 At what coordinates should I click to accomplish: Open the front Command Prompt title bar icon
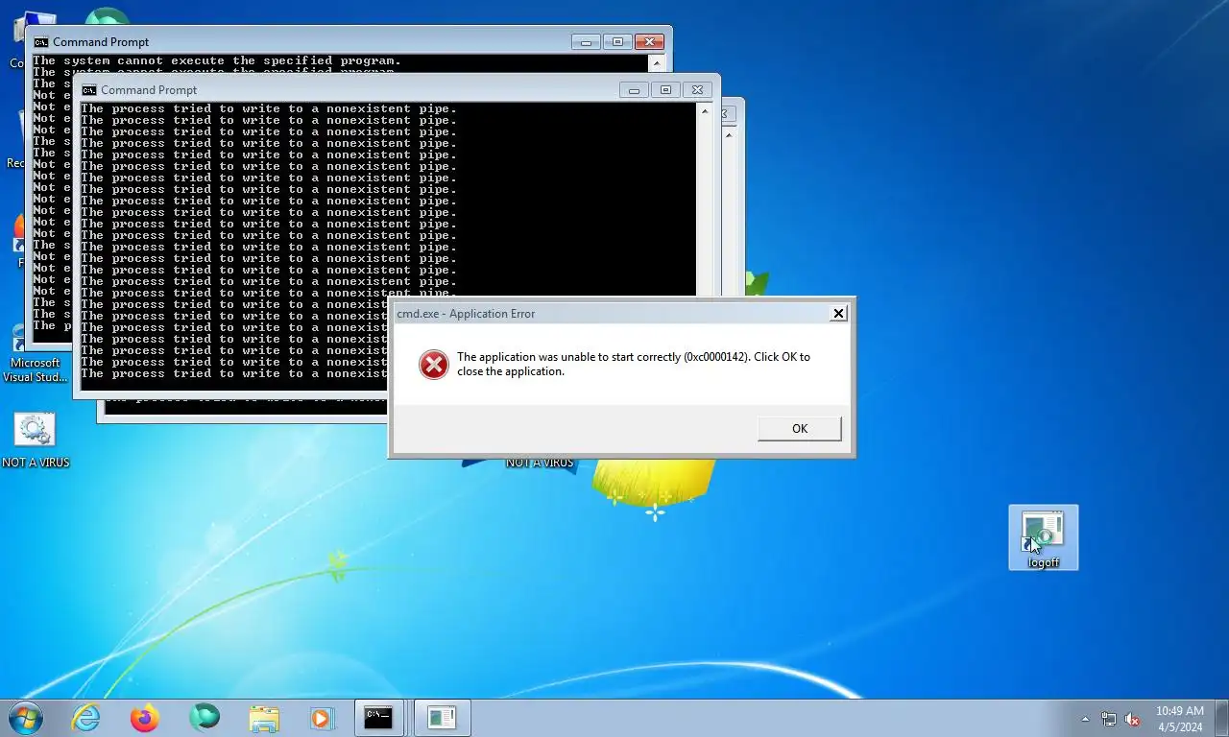tap(89, 90)
